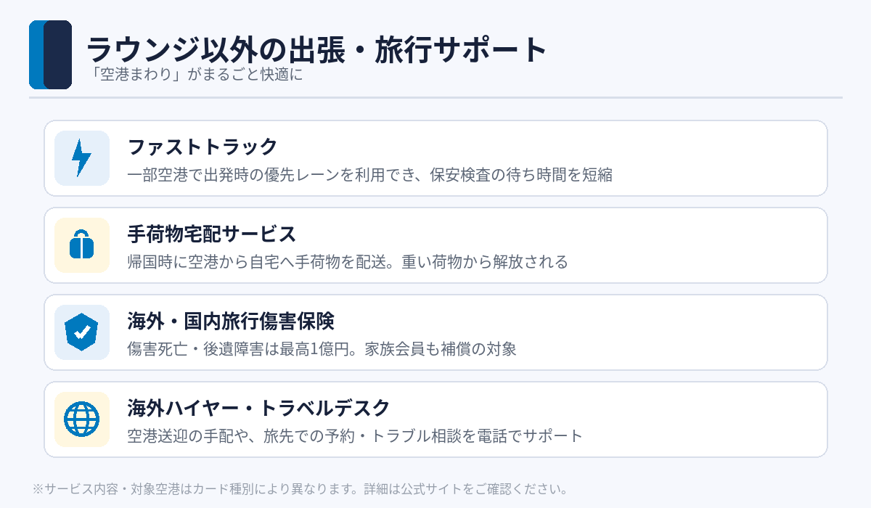Click the globe travel desk icon
The width and height of the screenshot is (871, 508).
coord(82,419)
